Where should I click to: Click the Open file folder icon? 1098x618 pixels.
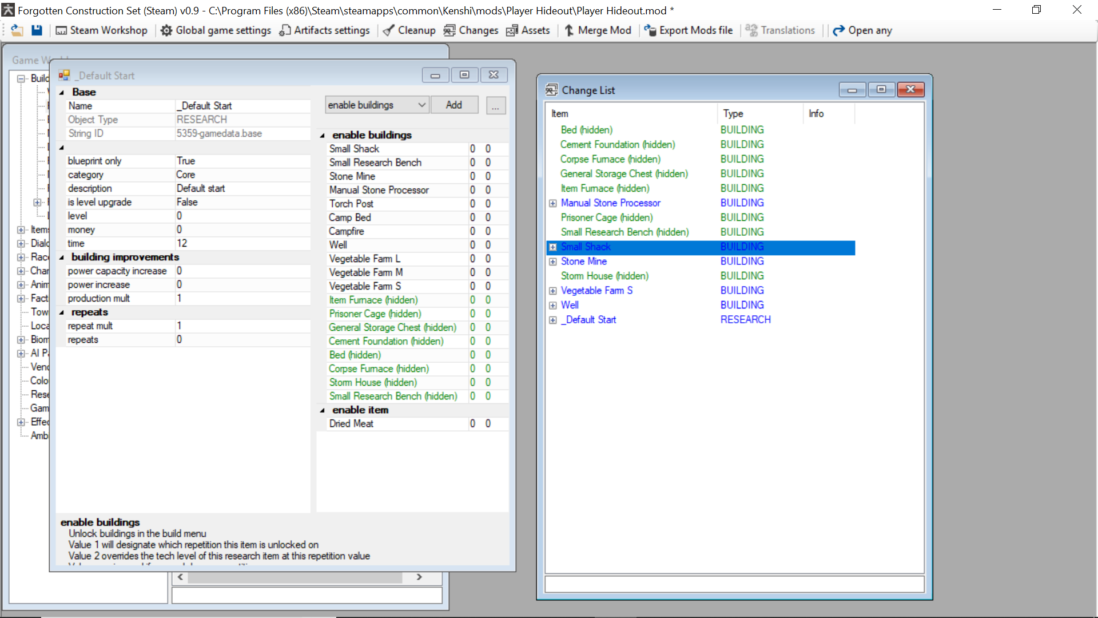[17, 30]
